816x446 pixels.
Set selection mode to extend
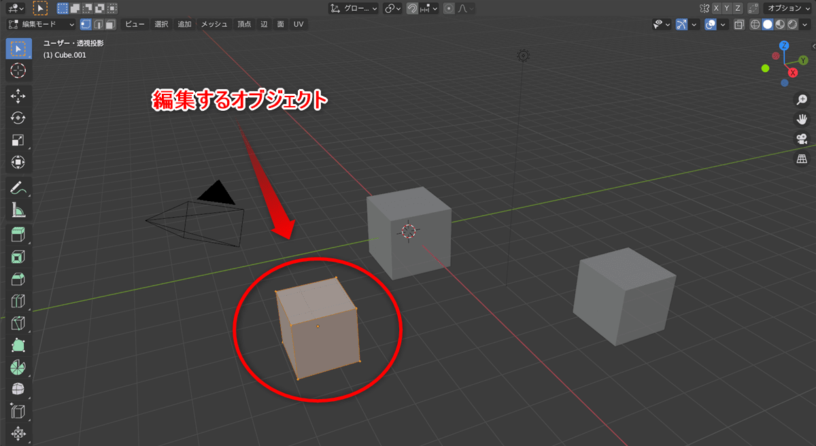[x=75, y=8]
